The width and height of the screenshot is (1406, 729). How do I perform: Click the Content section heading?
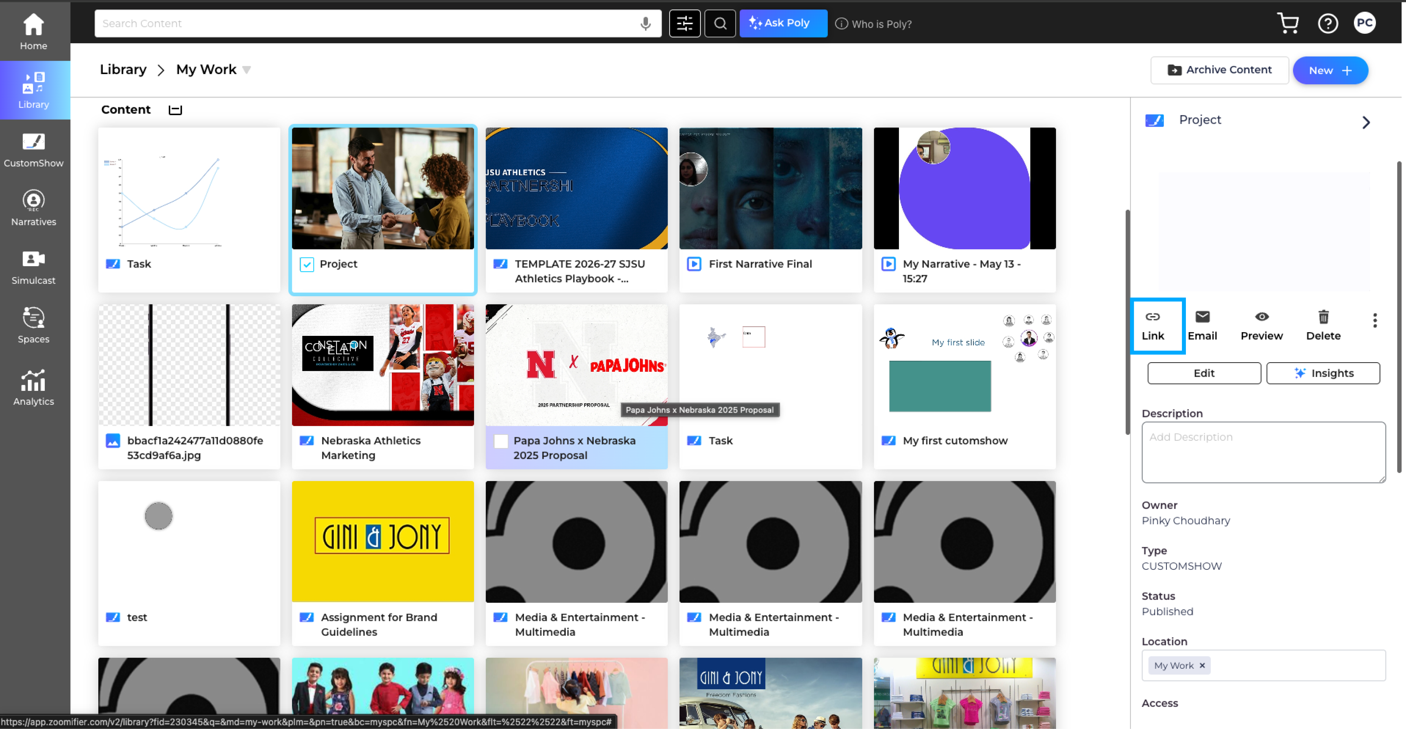click(x=126, y=110)
